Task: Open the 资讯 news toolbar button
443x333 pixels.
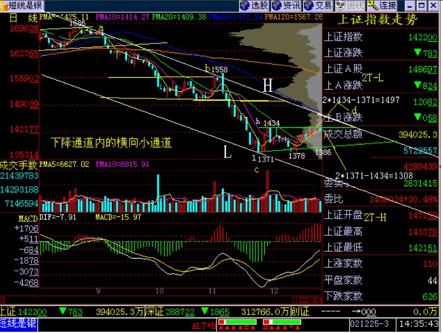Action: pyautogui.click(x=286, y=6)
